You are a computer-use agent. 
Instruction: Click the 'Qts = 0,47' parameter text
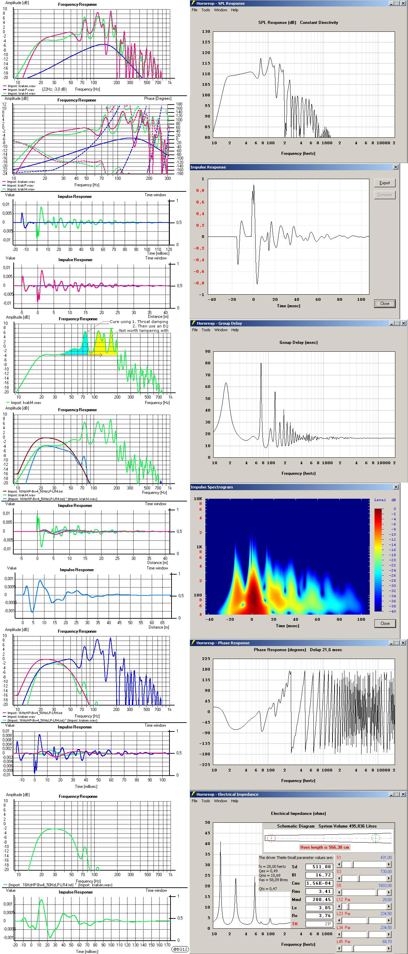[268, 888]
